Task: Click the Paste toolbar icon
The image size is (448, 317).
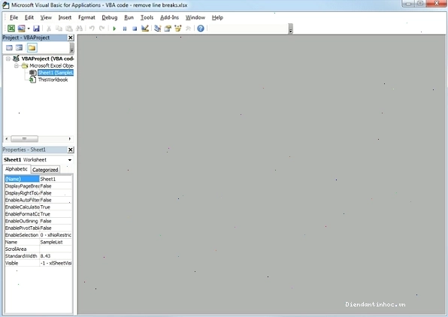Action: point(69,29)
